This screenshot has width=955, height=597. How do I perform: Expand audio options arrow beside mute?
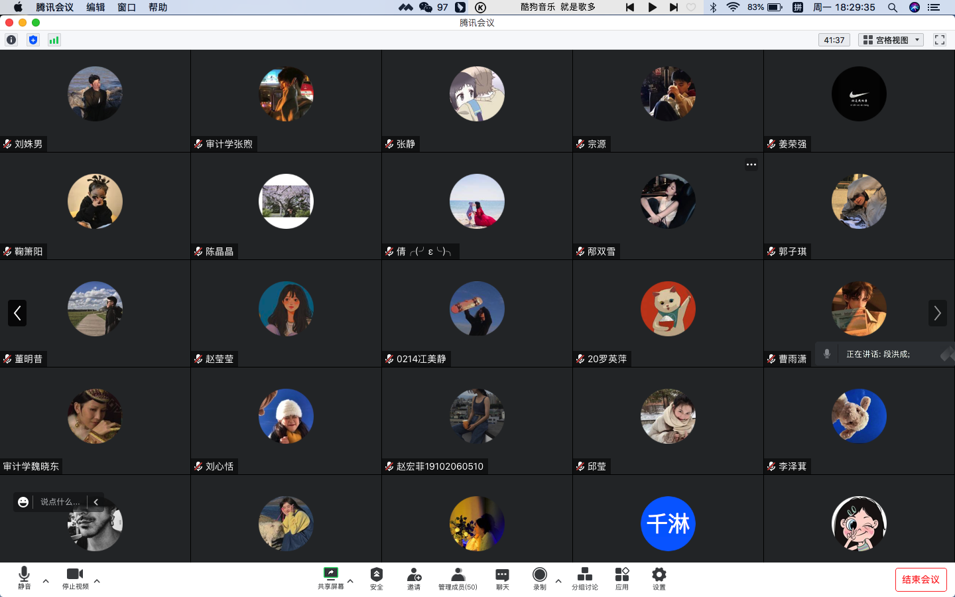(x=46, y=581)
